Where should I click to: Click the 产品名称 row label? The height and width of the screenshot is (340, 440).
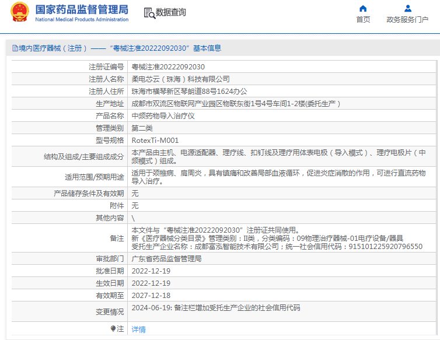(x=110, y=116)
